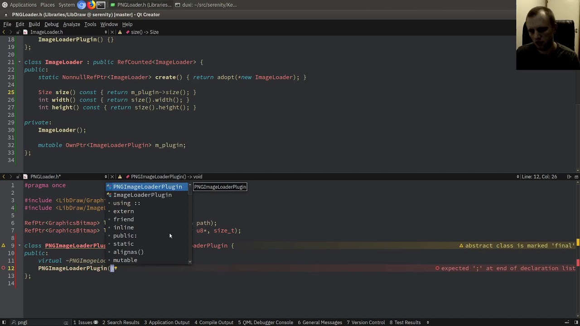The height and width of the screenshot is (326, 580).
Task: Open the Compile Output pane
Action: 214,322
